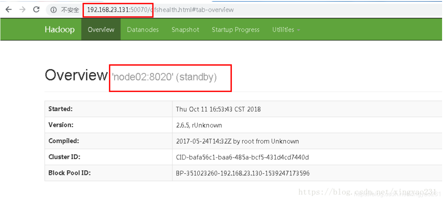Go back with the browser back arrow
The image size is (444, 201).
(x=9, y=9)
